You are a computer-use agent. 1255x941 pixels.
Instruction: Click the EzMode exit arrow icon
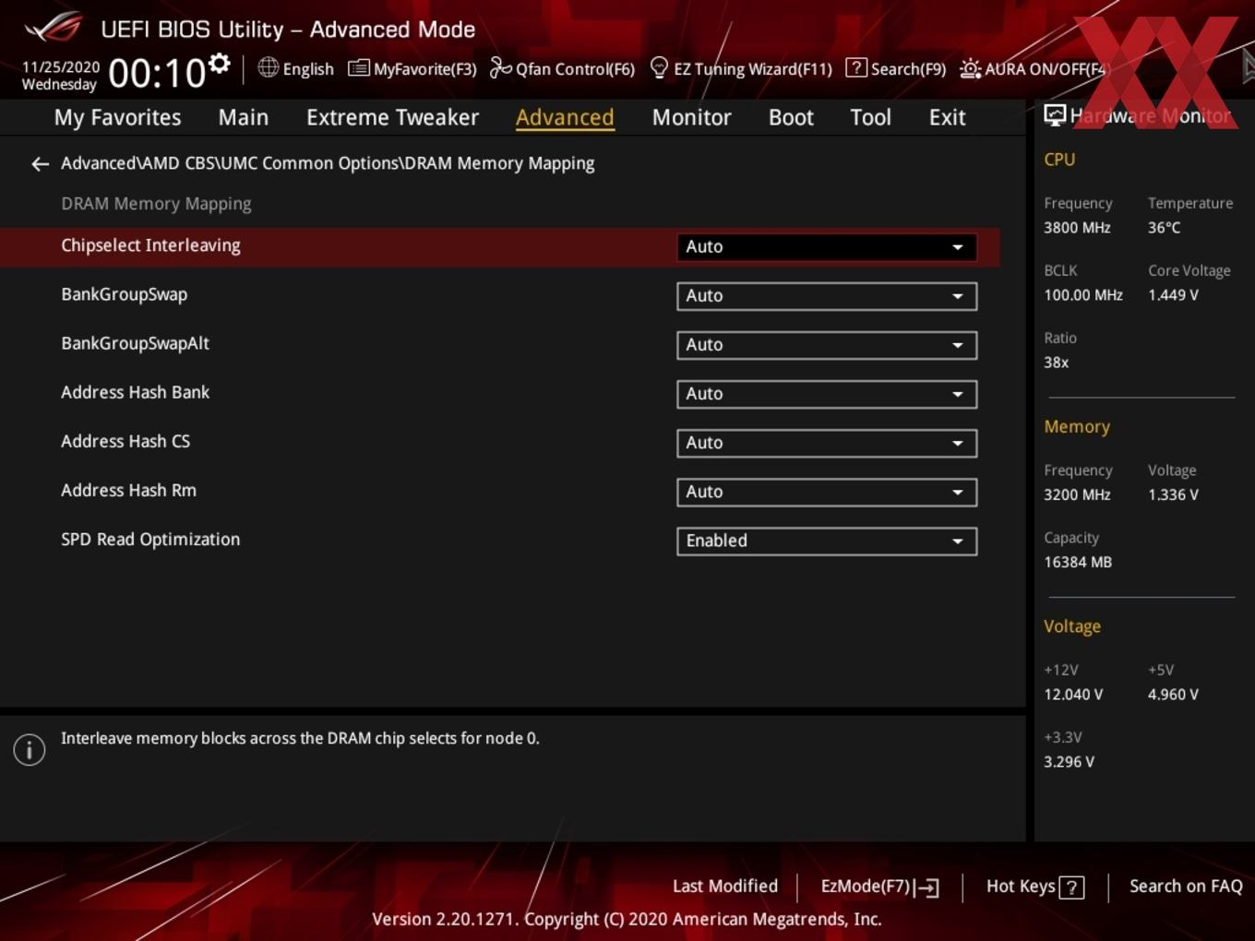point(927,887)
